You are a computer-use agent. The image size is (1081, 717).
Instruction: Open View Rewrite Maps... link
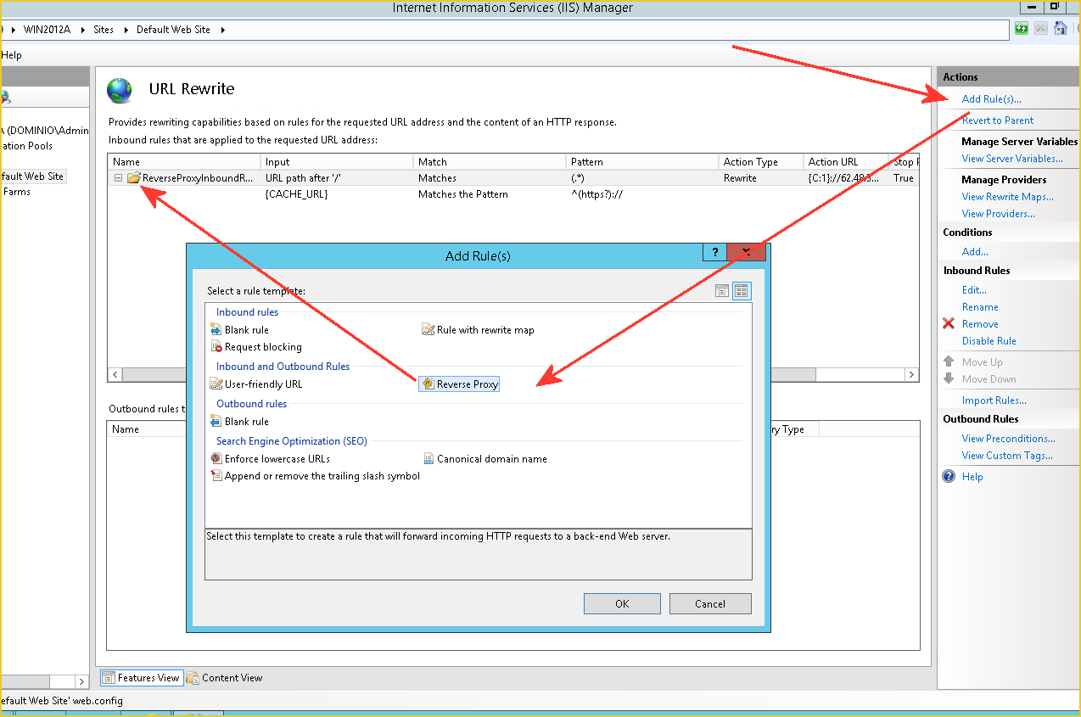(1008, 197)
